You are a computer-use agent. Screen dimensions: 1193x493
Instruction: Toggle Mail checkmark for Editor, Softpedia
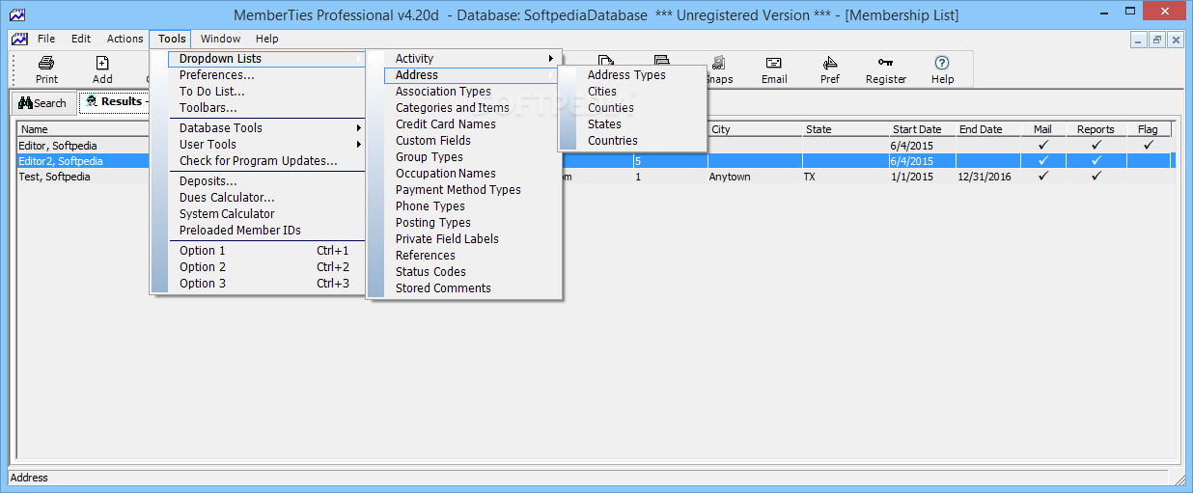(1042, 145)
